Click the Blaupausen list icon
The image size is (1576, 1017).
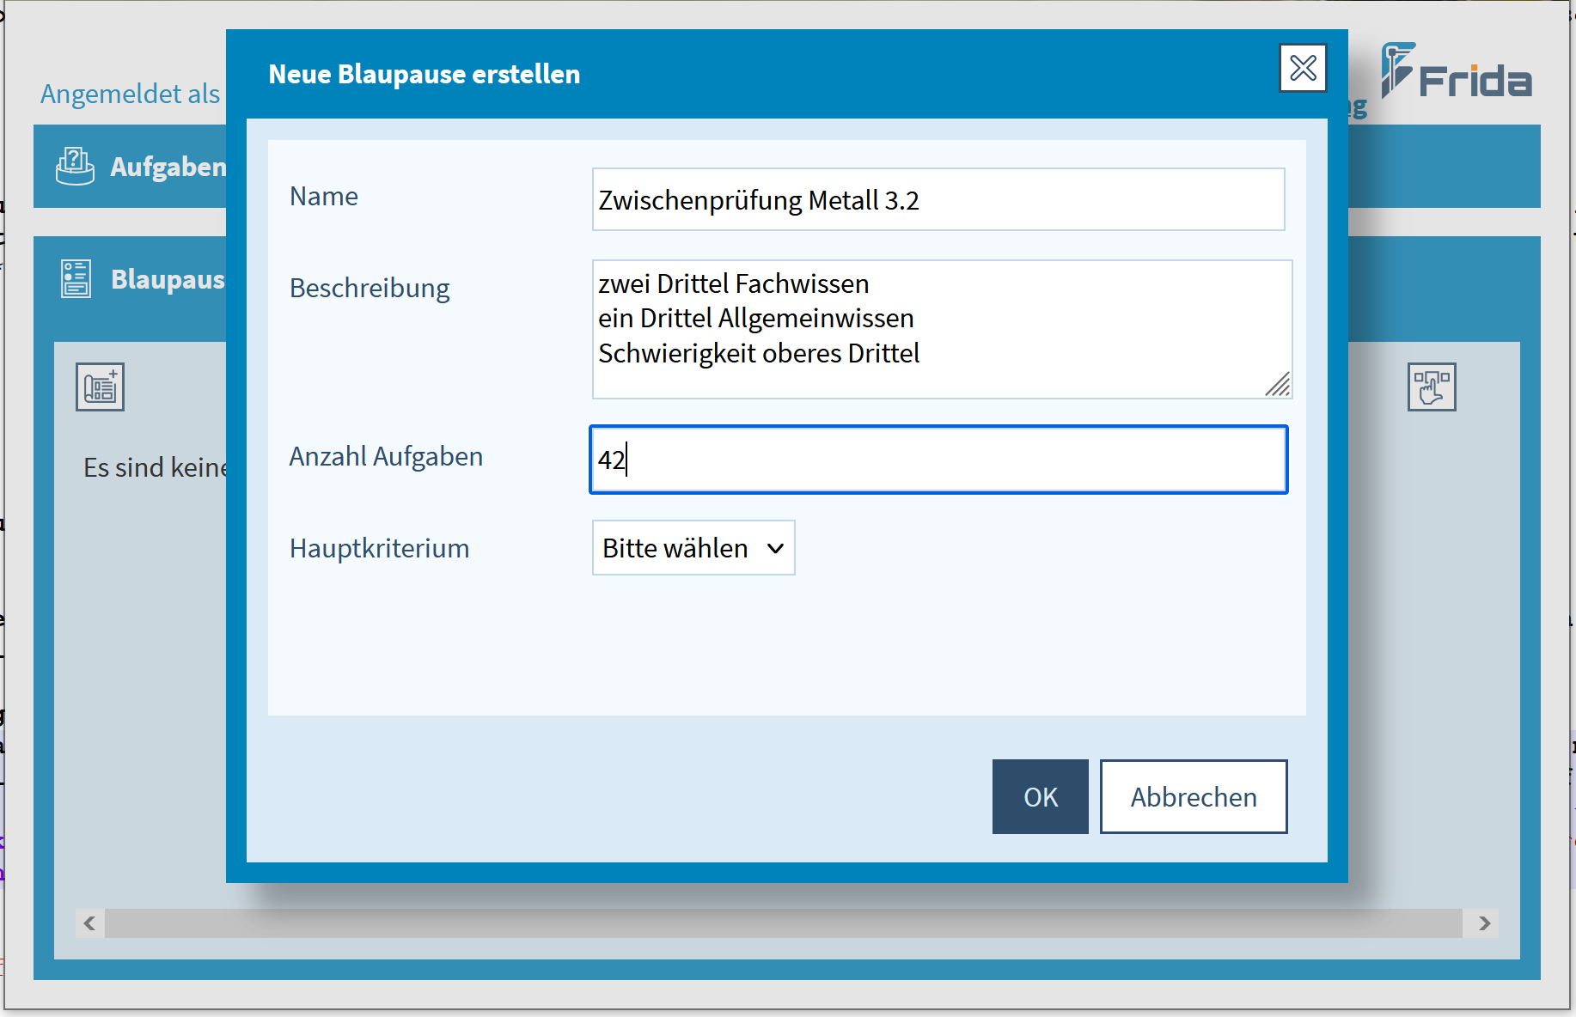click(76, 279)
